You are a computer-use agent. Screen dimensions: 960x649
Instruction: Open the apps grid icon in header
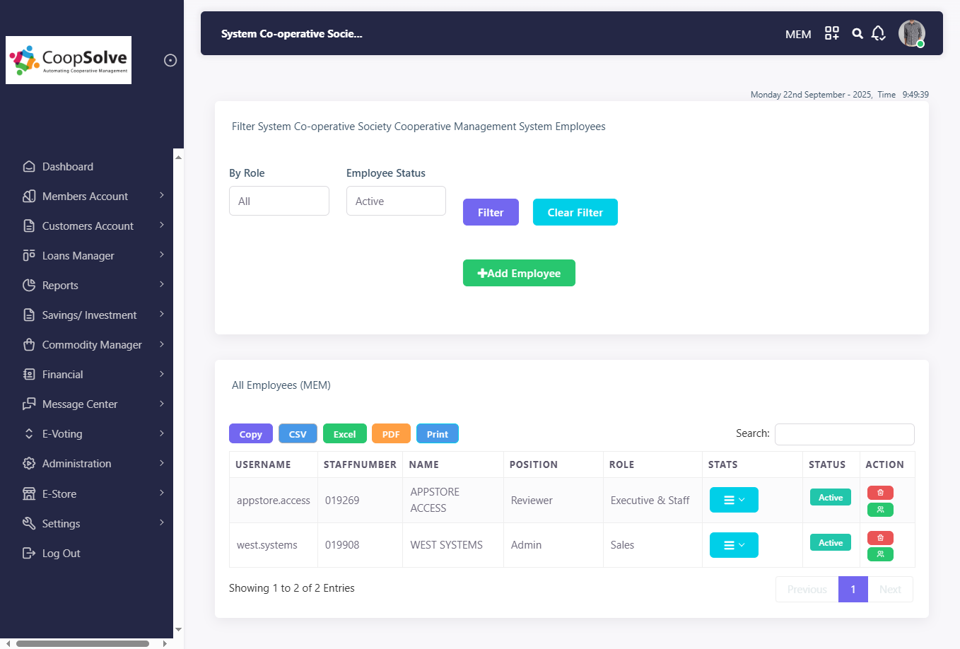coord(832,33)
